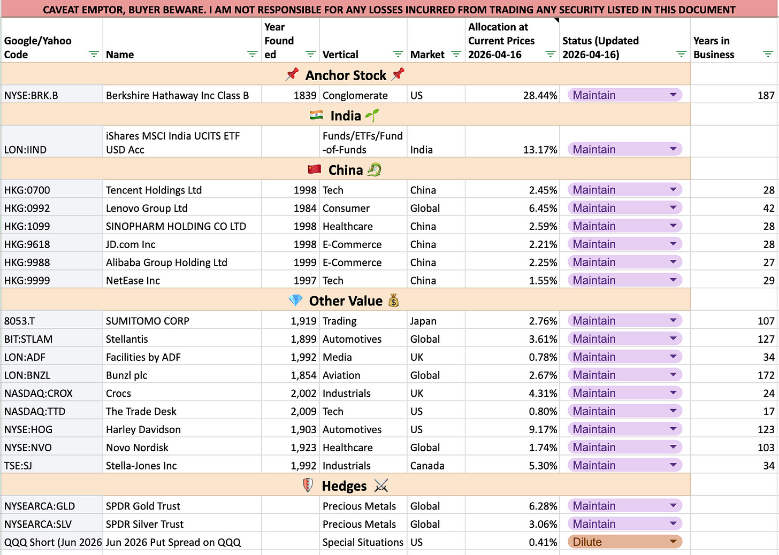Select cell NYSEARCA:GLD
The width and height of the screenshot is (779, 555).
[x=52, y=506]
